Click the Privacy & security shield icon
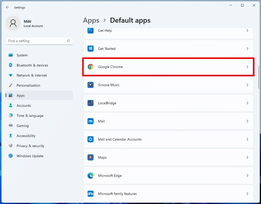The image size is (261, 204). [11, 146]
